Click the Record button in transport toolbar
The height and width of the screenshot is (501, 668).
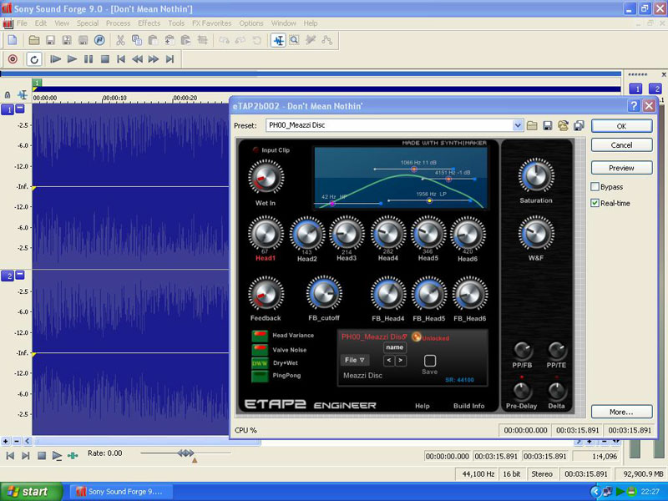pyautogui.click(x=13, y=59)
